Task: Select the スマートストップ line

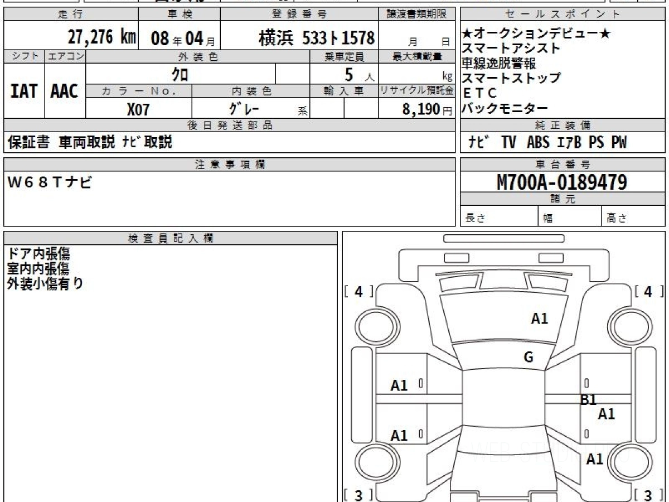Action: 511,78
